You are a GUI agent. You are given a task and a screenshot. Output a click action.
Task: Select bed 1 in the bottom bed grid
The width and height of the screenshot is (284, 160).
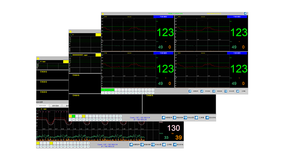(x=38, y=143)
